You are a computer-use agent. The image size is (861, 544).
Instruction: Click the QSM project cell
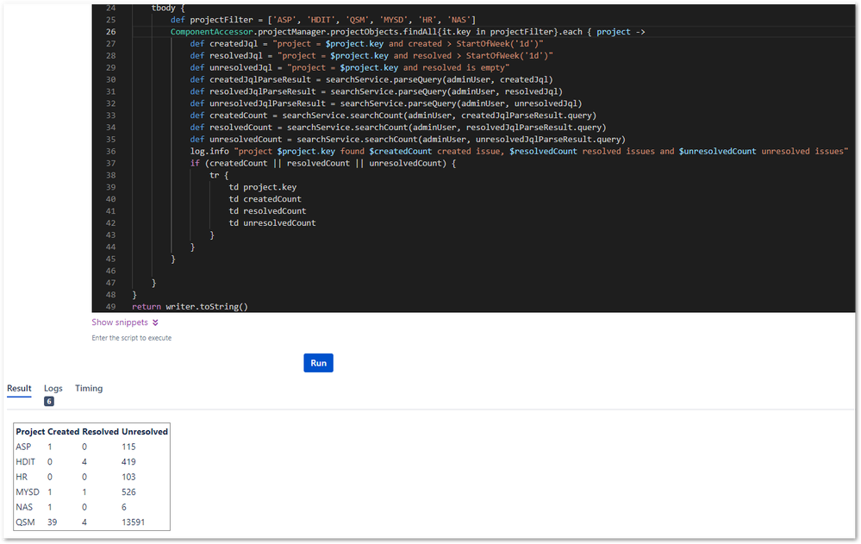pos(25,522)
